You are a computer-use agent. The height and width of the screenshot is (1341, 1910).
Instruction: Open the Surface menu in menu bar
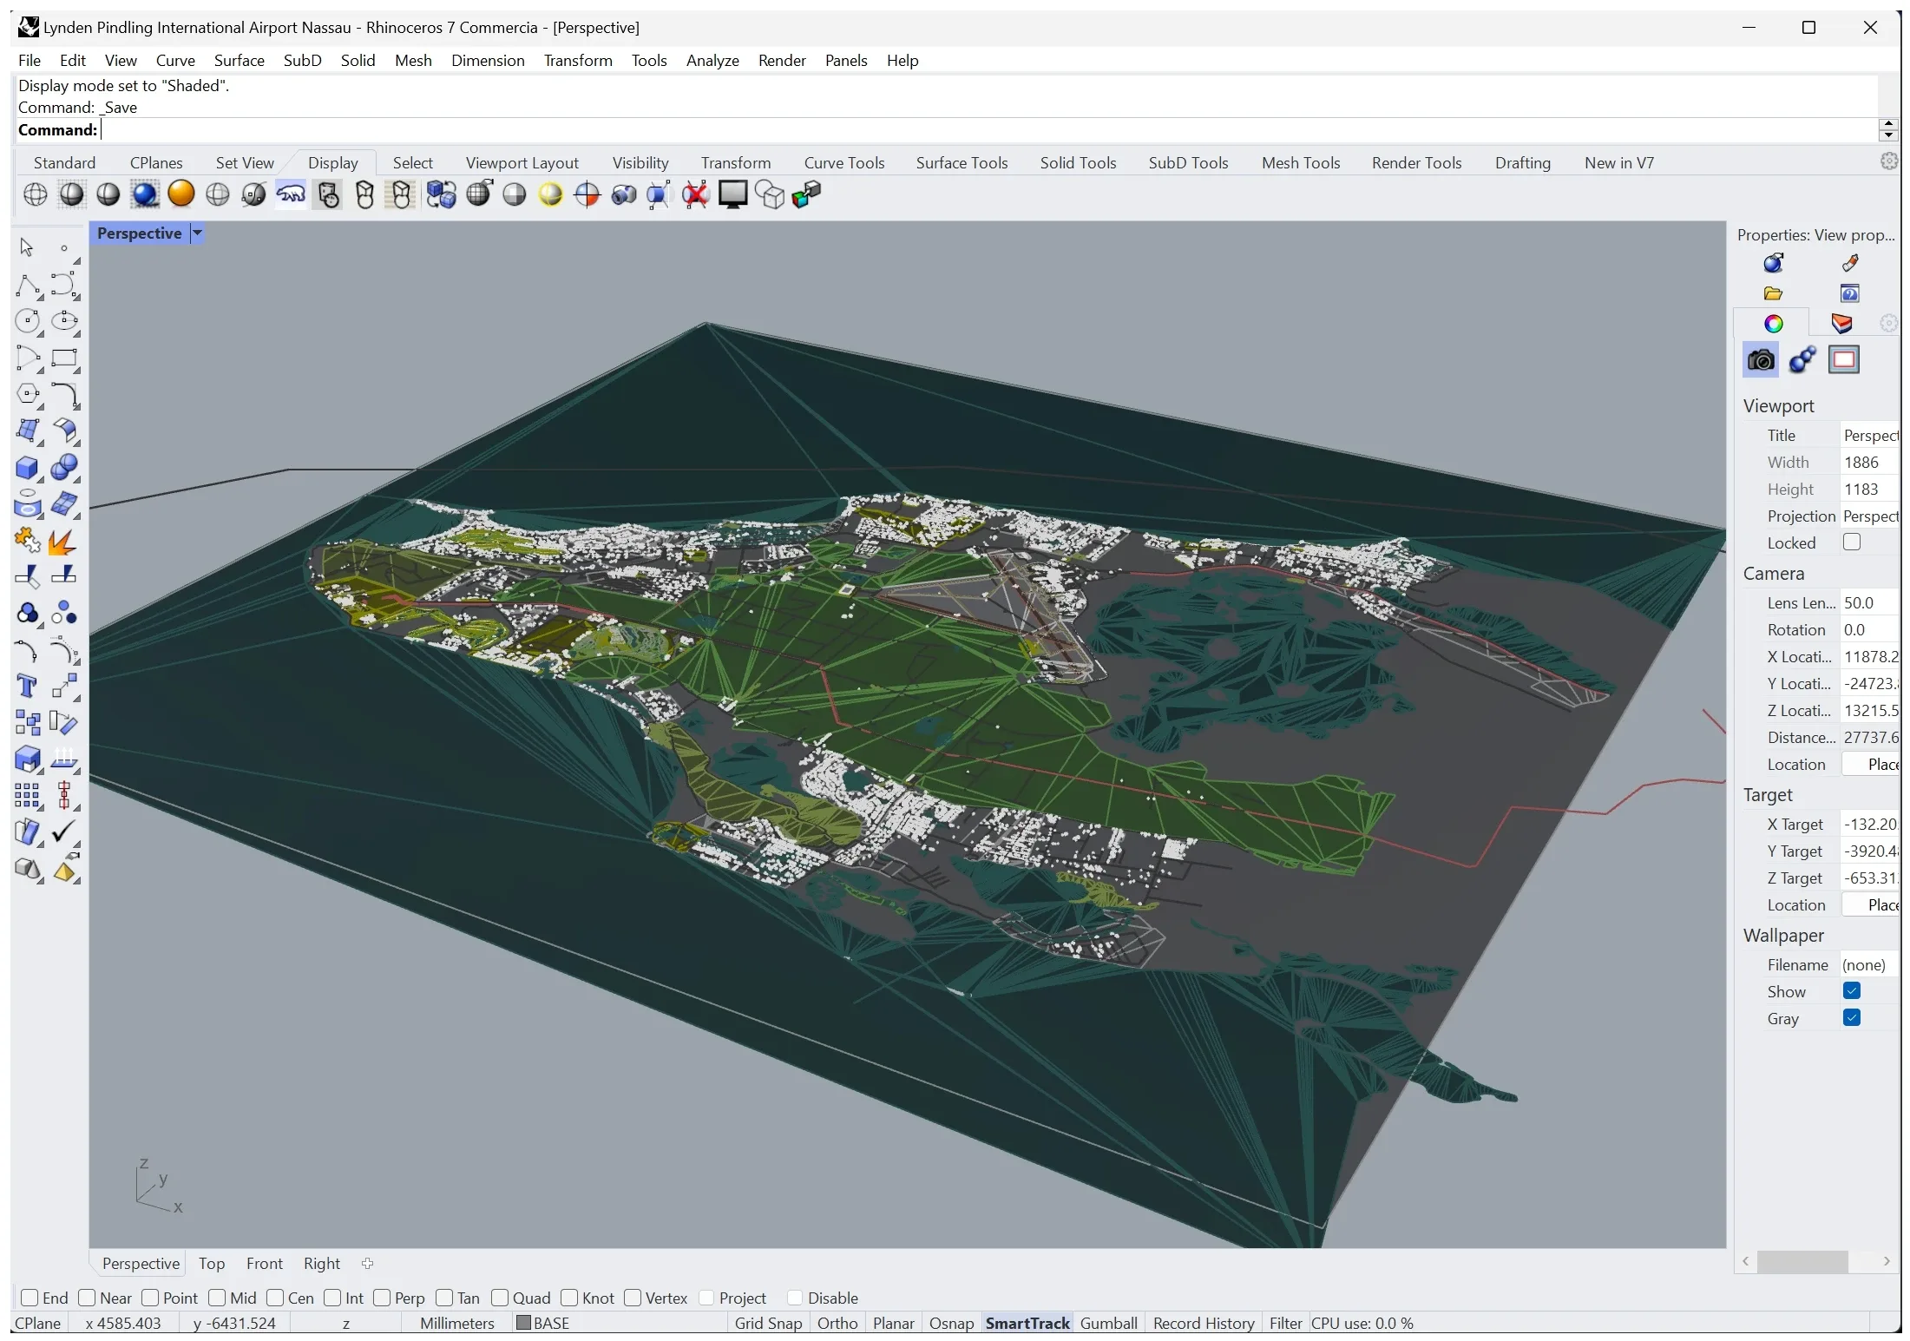(x=238, y=60)
